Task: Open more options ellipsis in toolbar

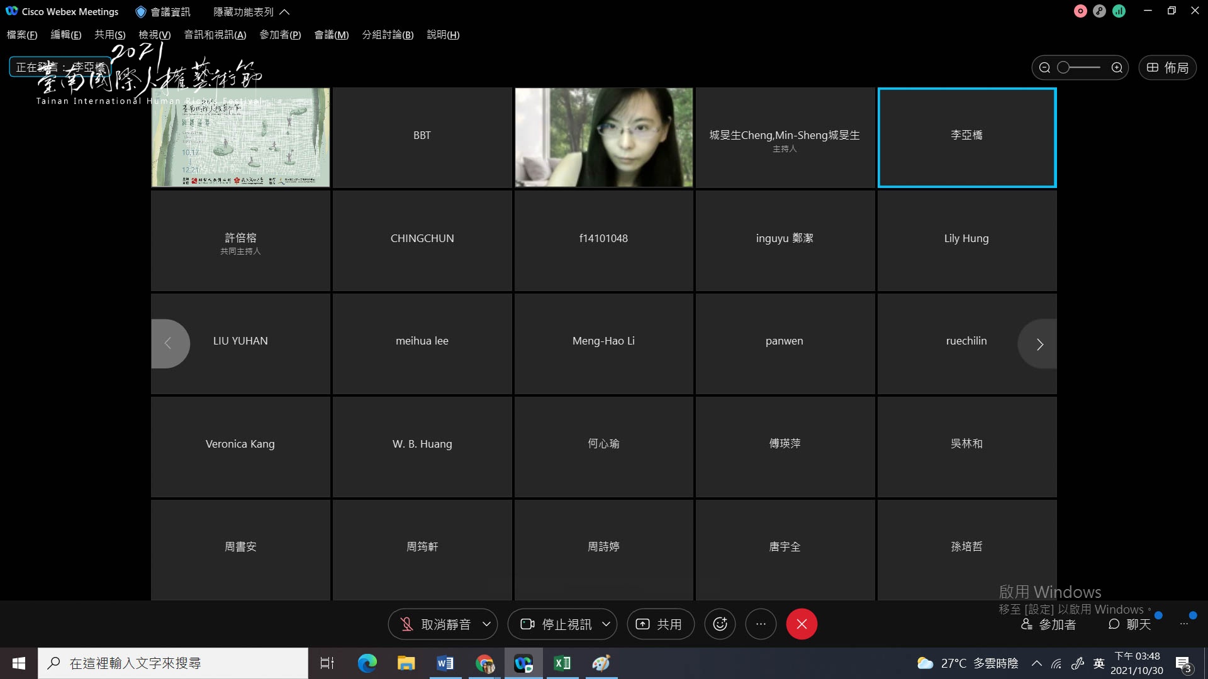Action: coord(761,624)
